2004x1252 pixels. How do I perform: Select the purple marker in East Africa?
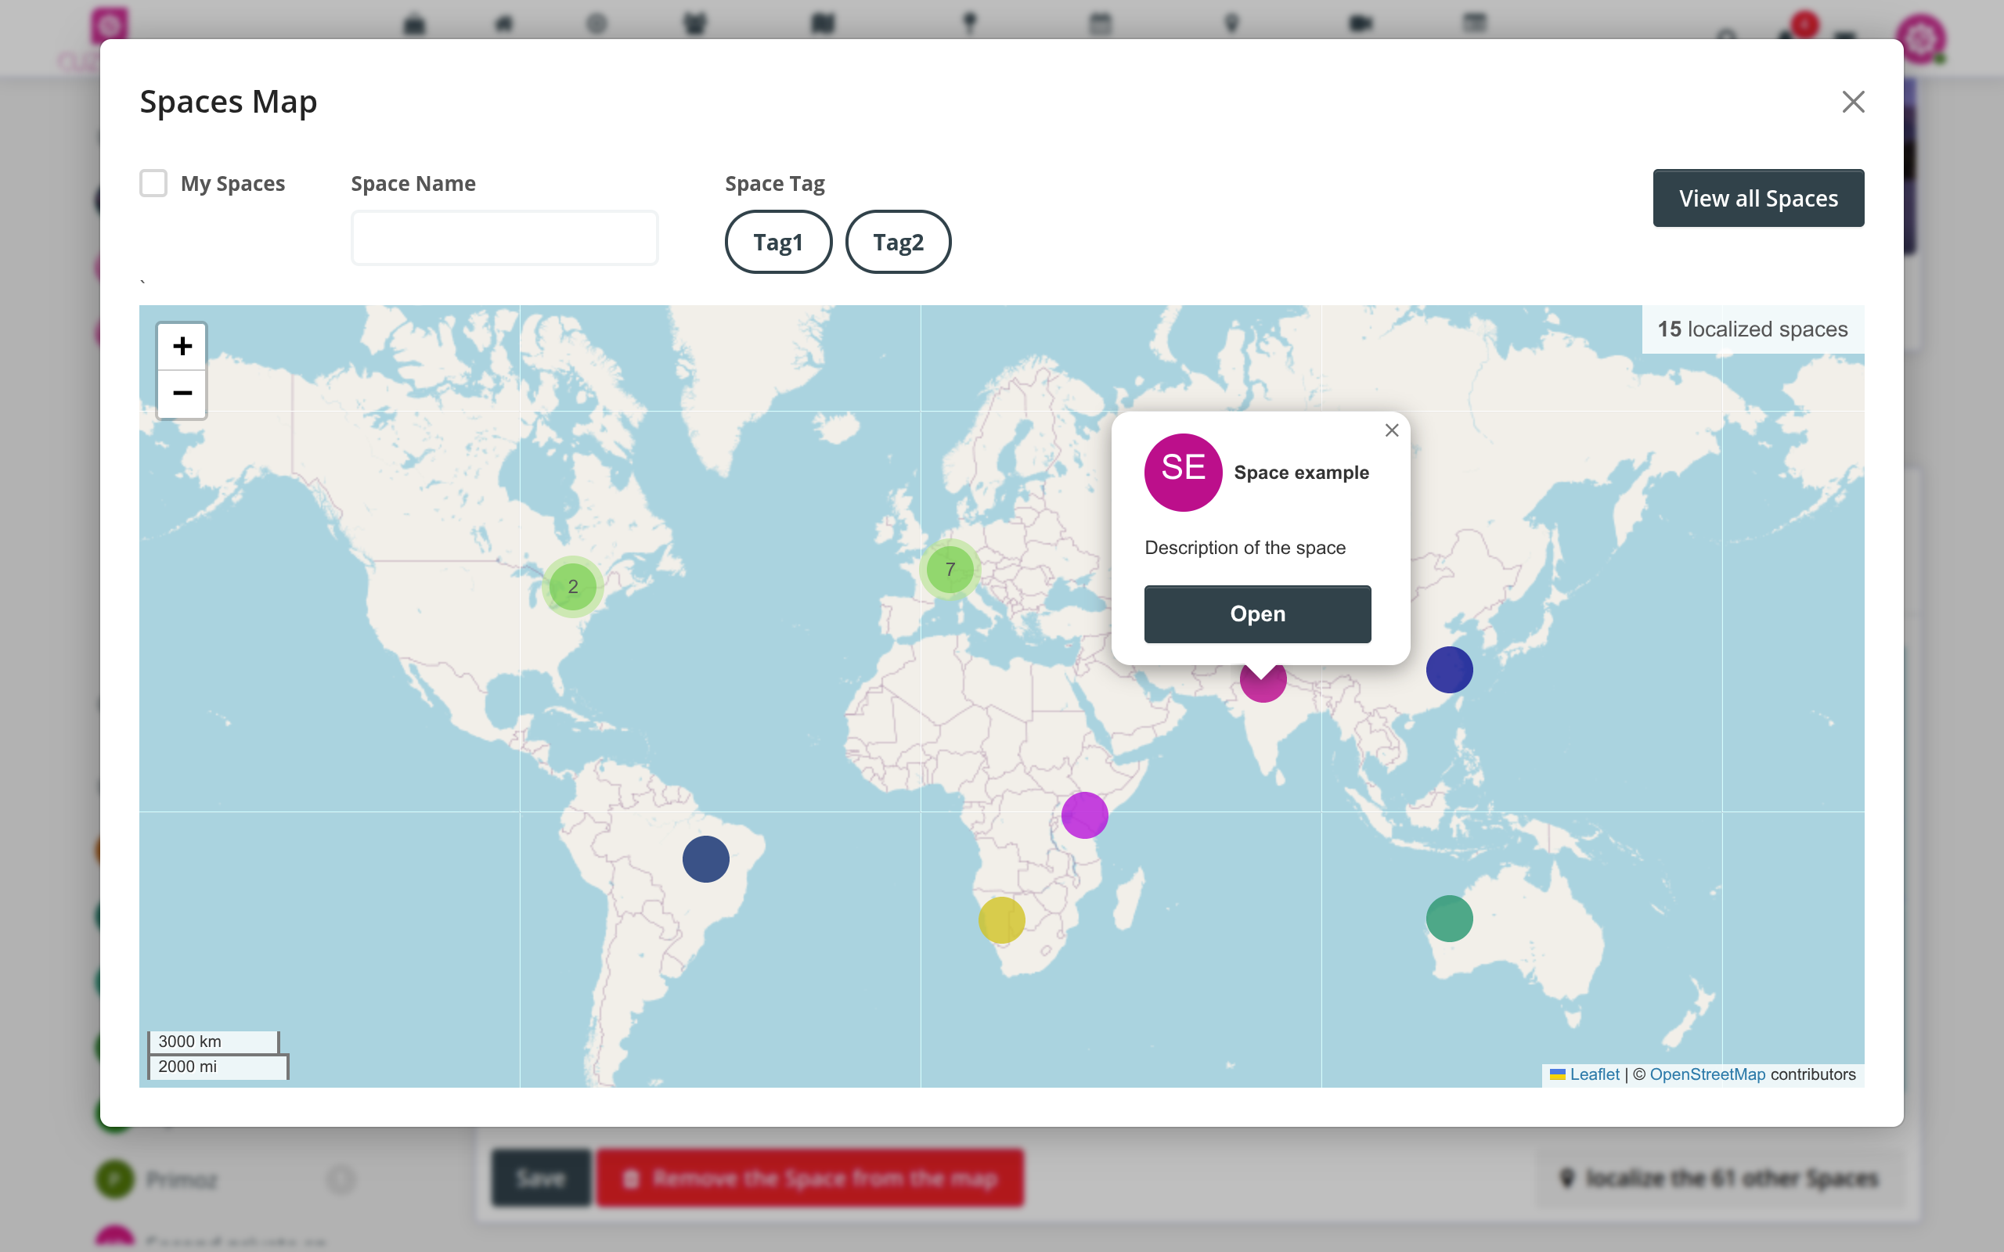click(1084, 815)
